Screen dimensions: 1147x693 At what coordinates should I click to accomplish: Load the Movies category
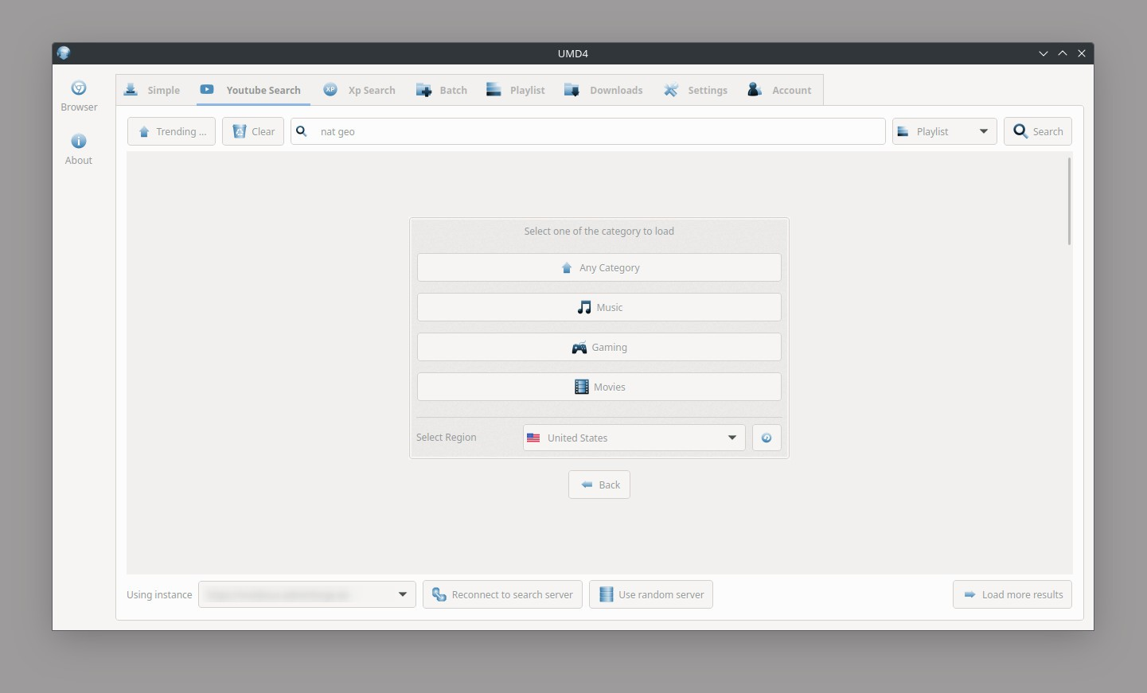click(599, 387)
